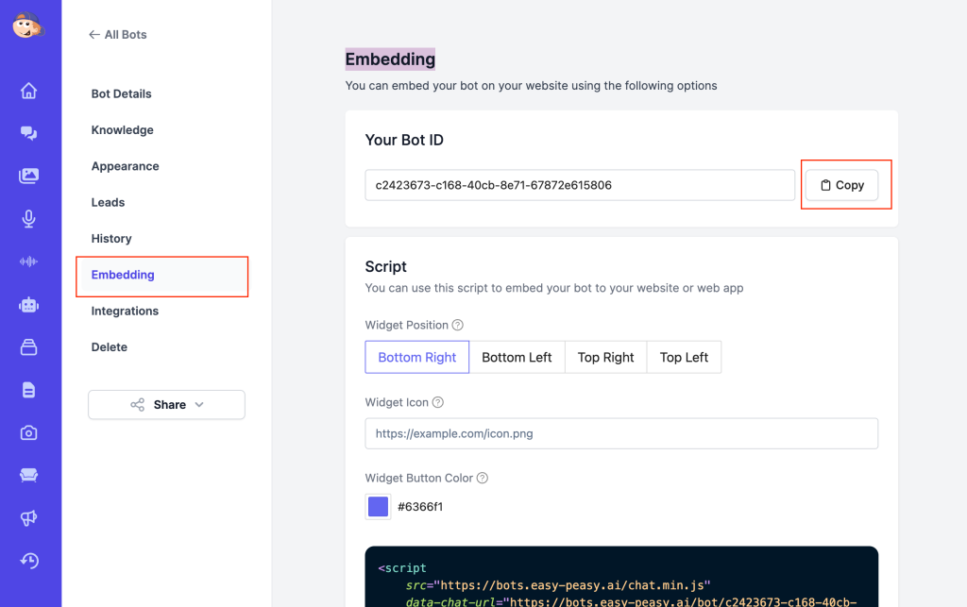
Task: Click the home icon in sidebar
Action: pyautogui.click(x=29, y=91)
